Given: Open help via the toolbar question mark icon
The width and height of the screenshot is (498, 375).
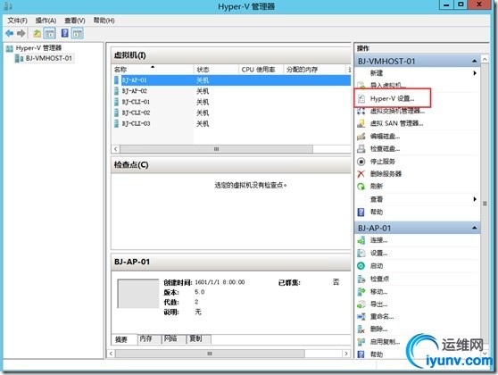Looking at the screenshot, I should [x=65, y=33].
